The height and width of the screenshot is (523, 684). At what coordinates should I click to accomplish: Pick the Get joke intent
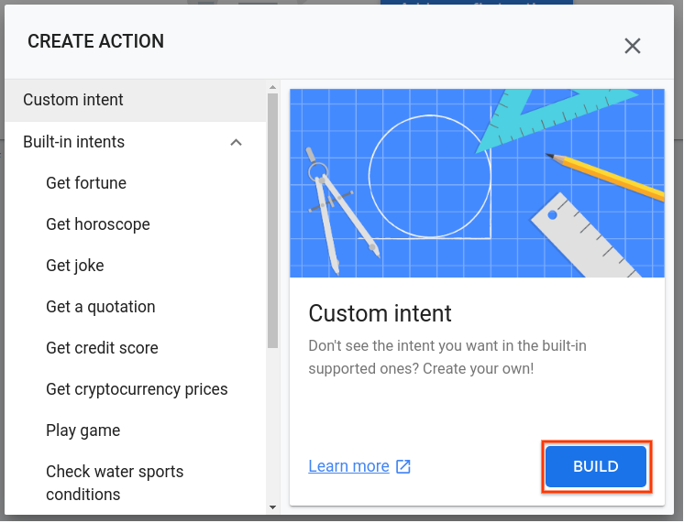[75, 266]
